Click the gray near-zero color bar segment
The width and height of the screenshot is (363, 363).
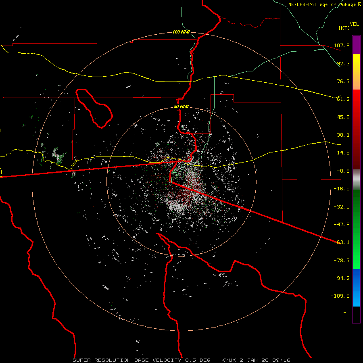pos(356,179)
